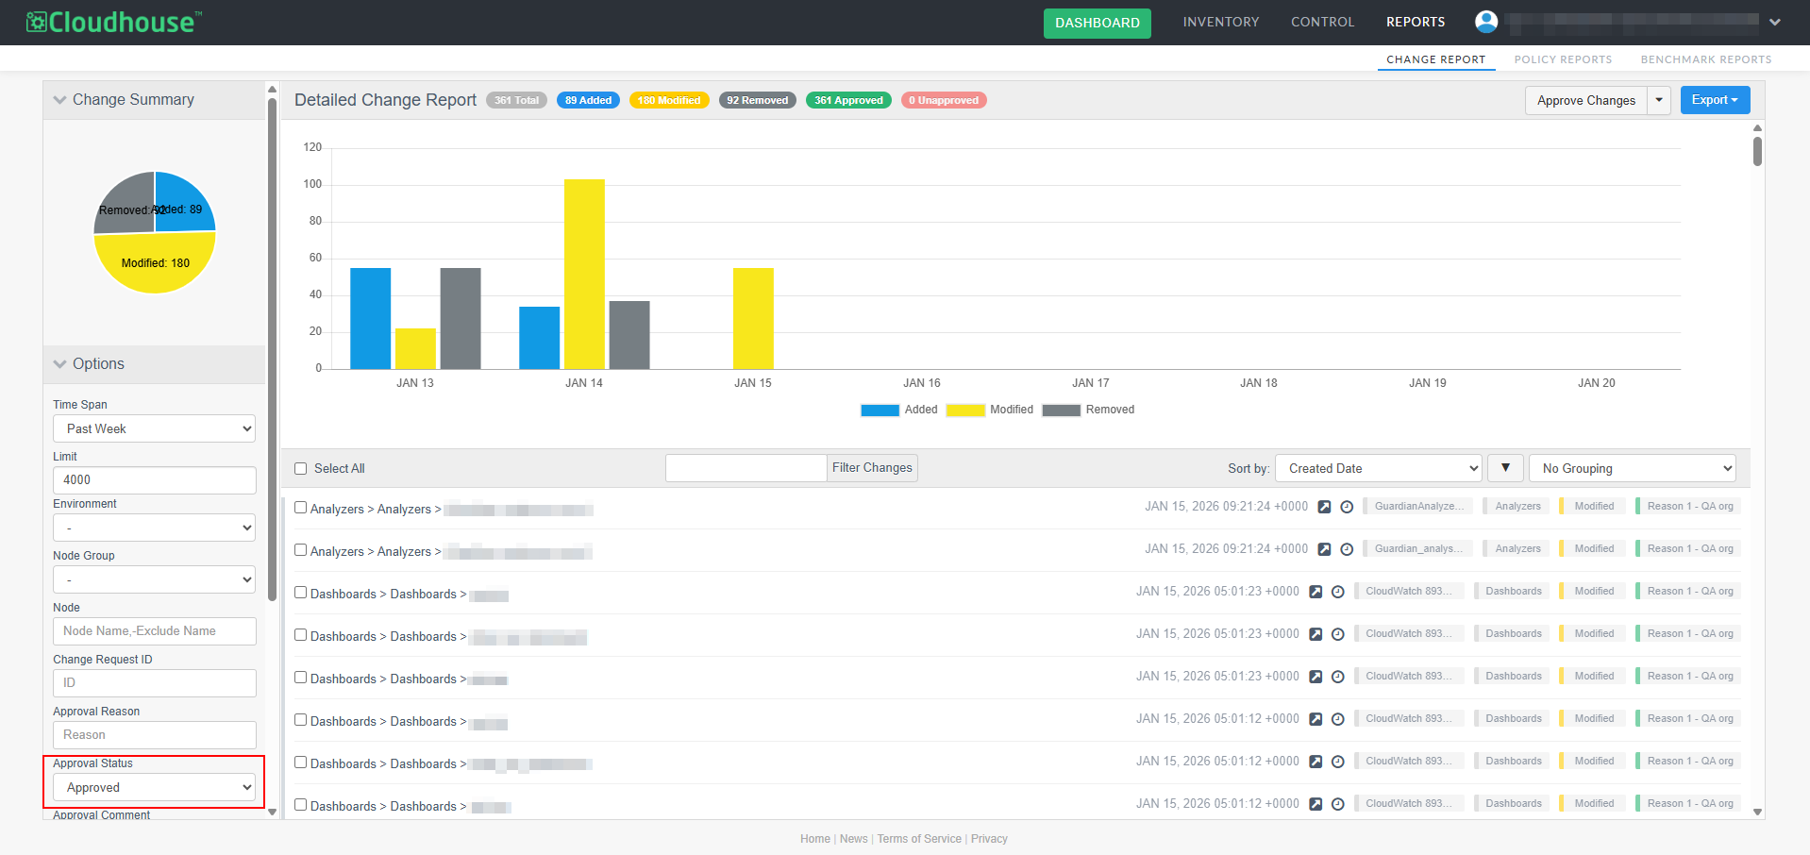This screenshot has width=1810, height=855.
Task: Open the Time Span dropdown
Action: (155, 428)
